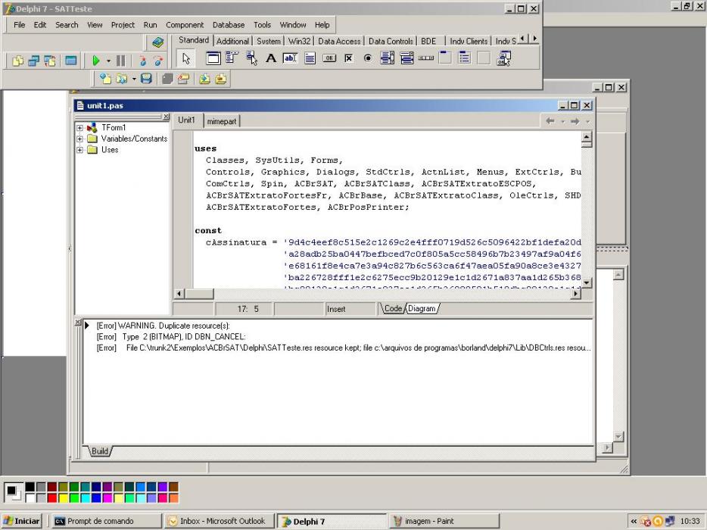Open the Component menu
The width and height of the screenshot is (707, 530).
[x=185, y=25]
